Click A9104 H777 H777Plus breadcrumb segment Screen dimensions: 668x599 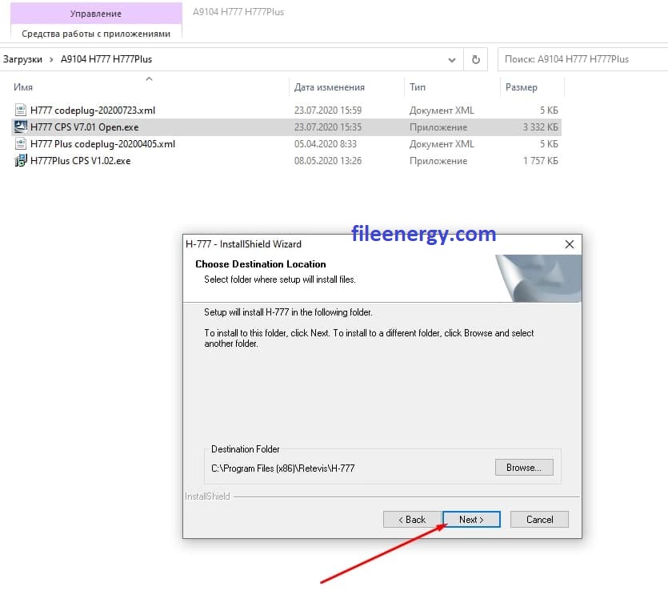(x=106, y=59)
